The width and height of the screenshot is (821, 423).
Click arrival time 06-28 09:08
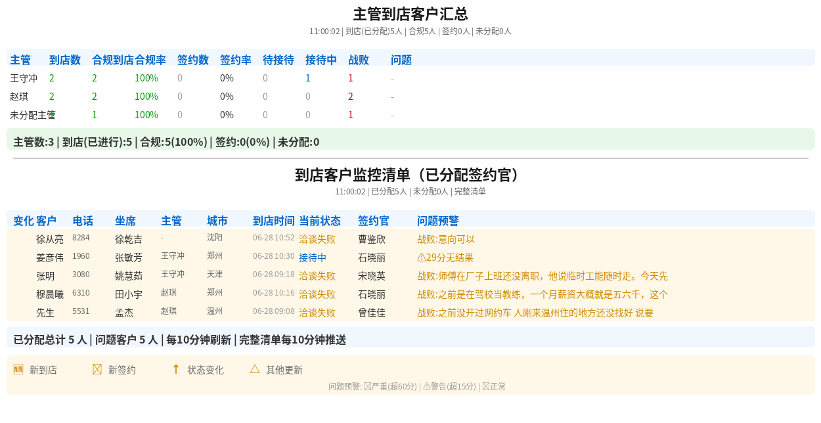(274, 311)
